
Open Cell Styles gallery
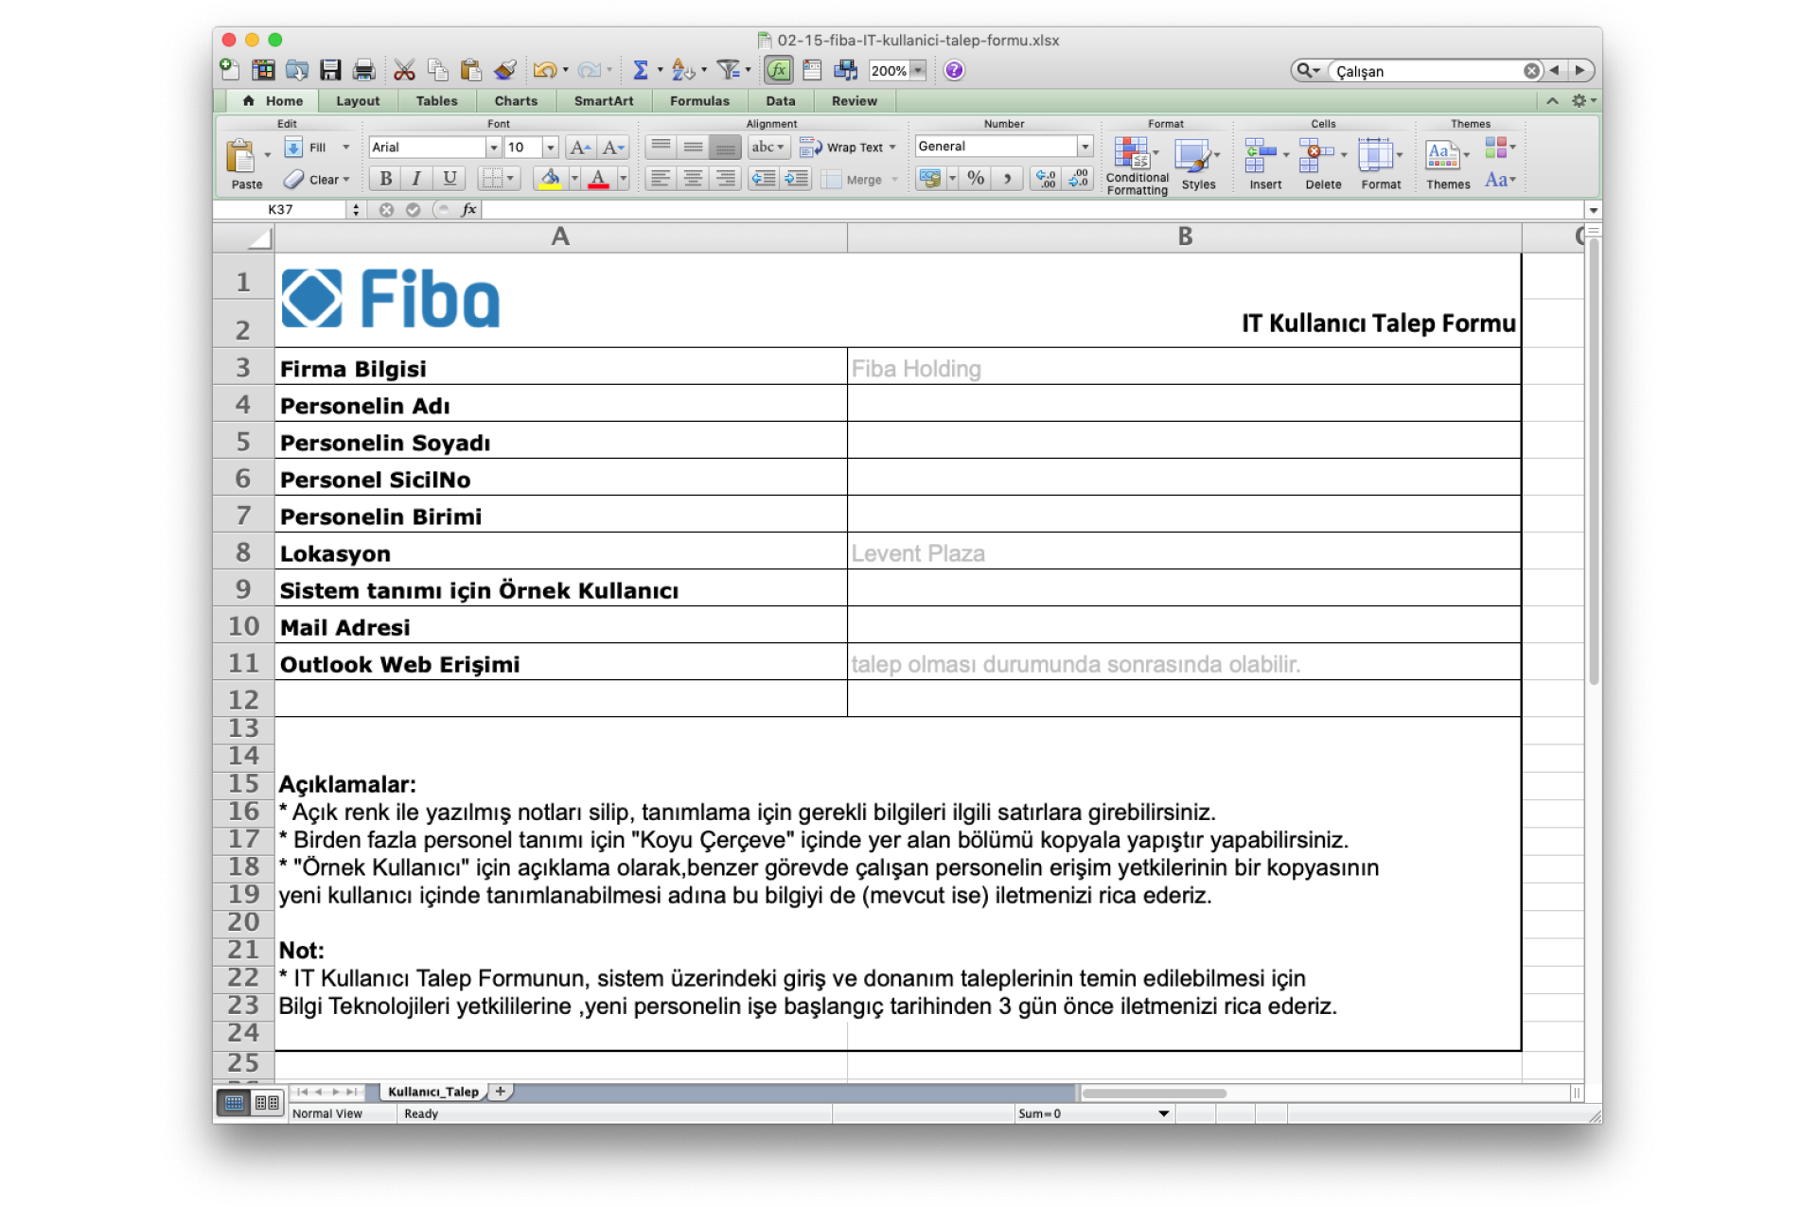[1197, 164]
